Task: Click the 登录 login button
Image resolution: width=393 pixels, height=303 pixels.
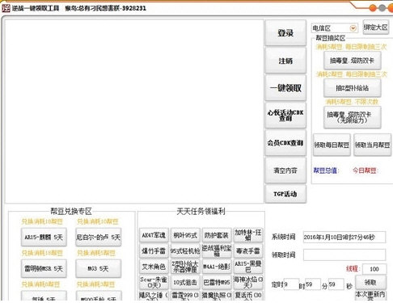Action: point(285,33)
